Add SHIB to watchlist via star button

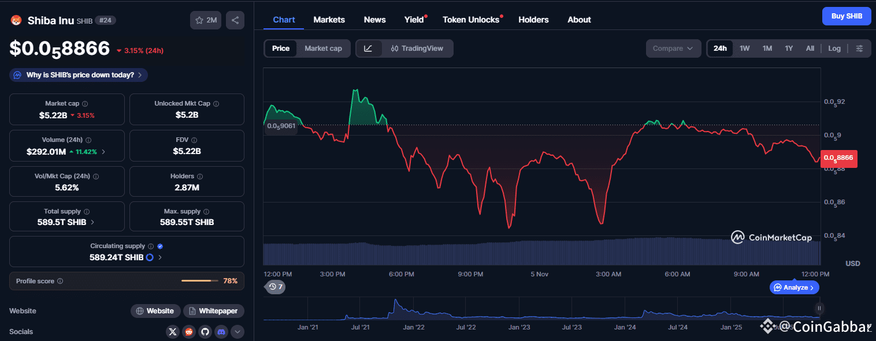[206, 20]
